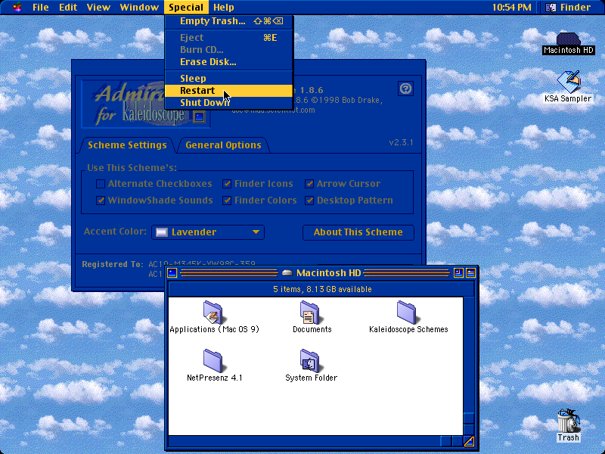Choose Empty Trash from Special menu

coord(229,21)
